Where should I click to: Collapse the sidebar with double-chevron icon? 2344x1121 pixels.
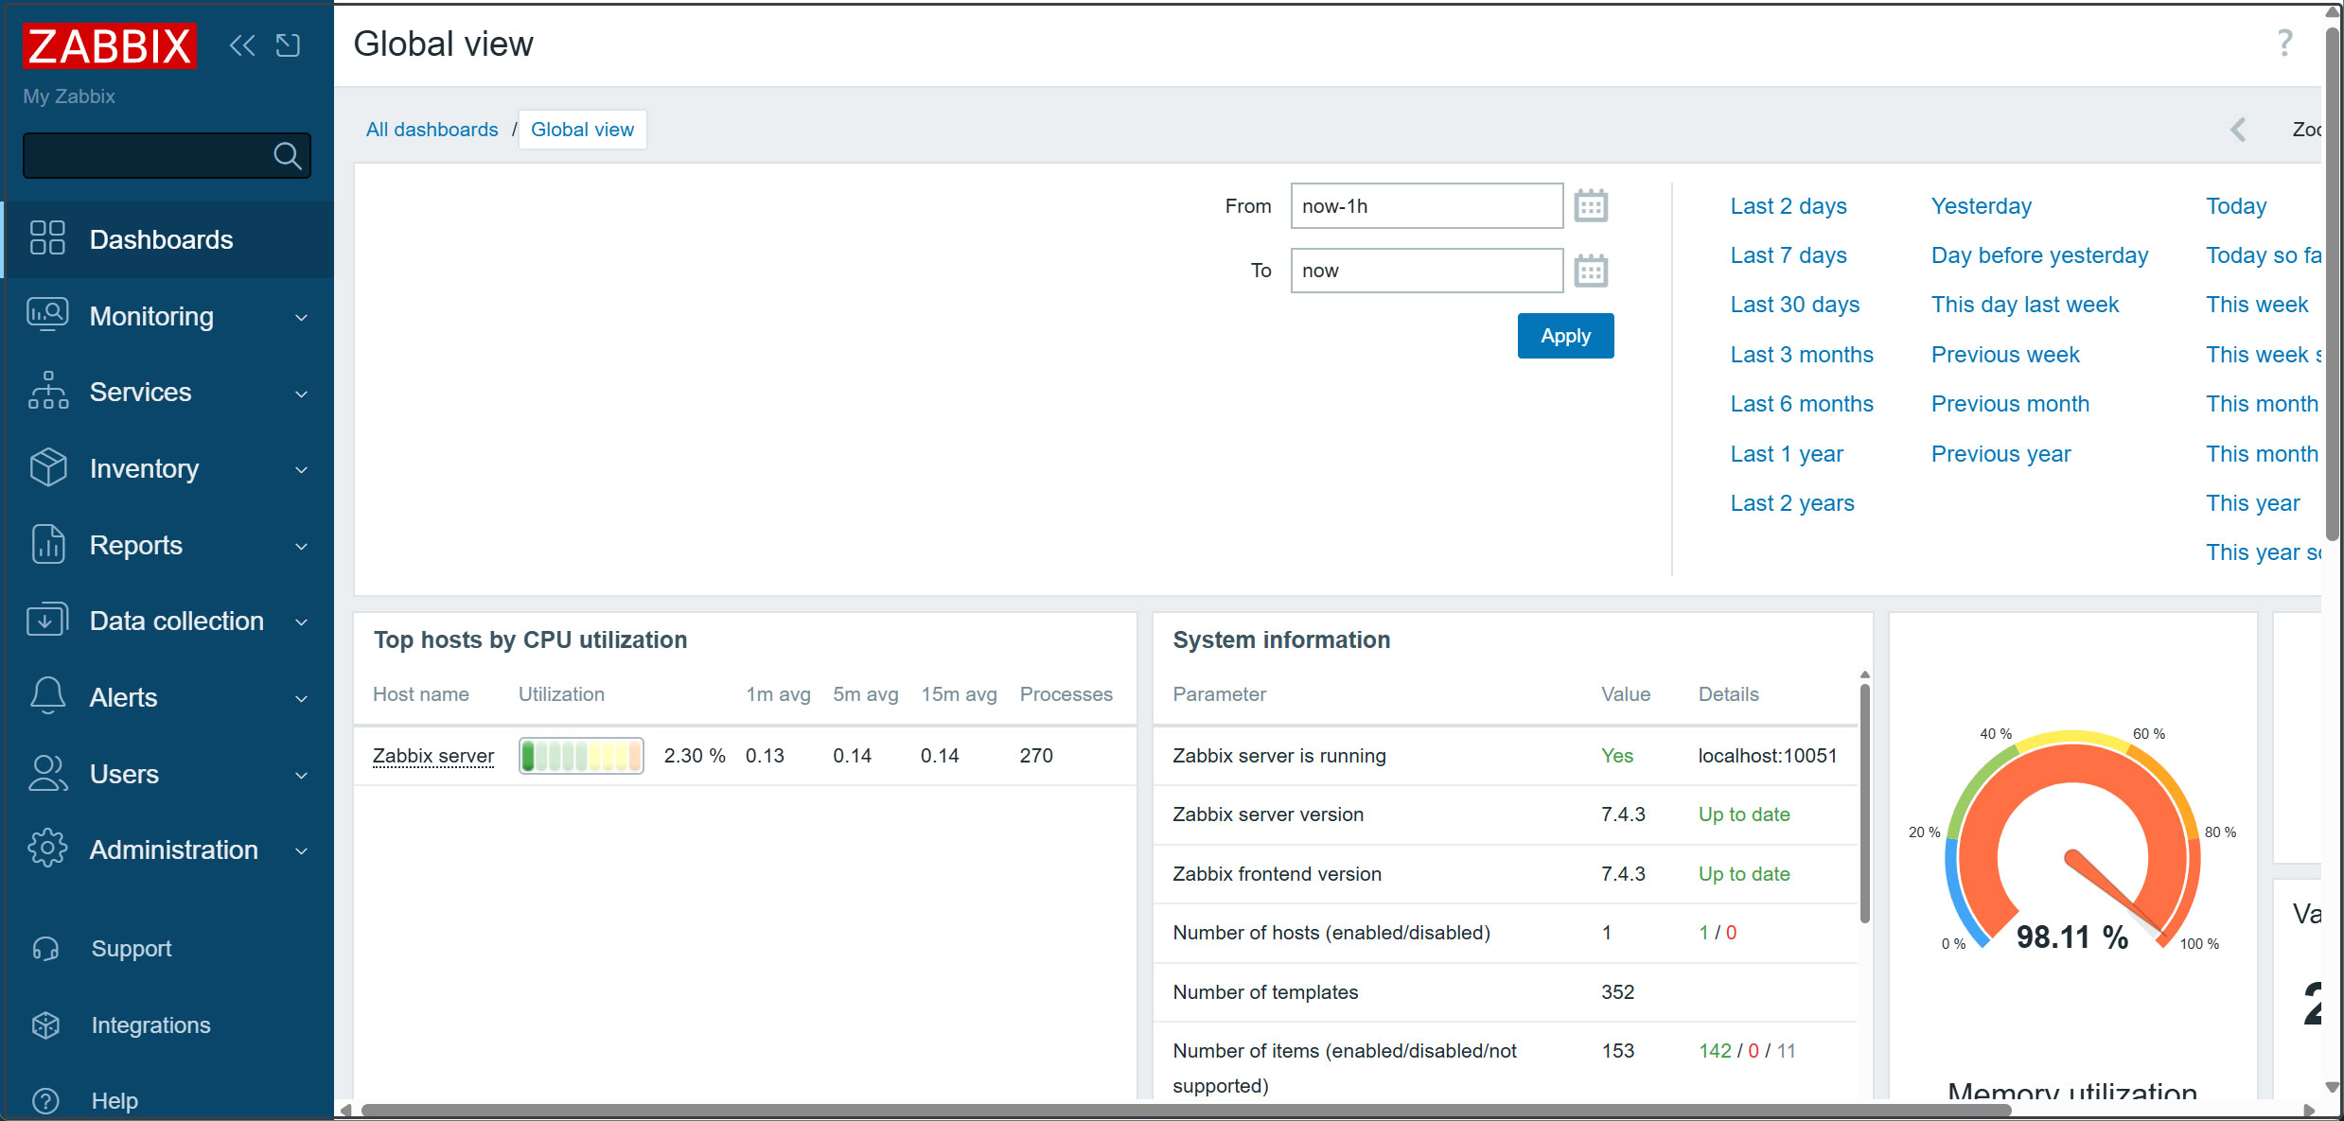click(x=242, y=45)
